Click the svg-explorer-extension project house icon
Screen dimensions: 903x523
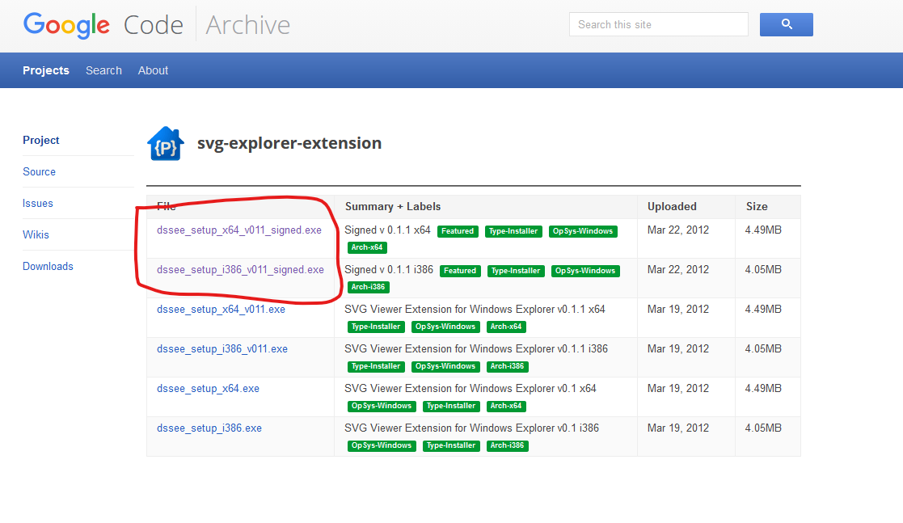point(166,143)
